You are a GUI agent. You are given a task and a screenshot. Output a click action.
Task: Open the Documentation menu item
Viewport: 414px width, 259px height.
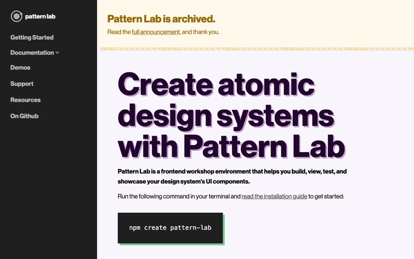[32, 53]
